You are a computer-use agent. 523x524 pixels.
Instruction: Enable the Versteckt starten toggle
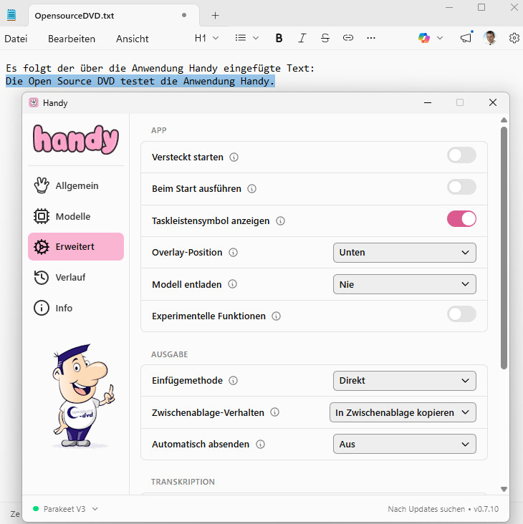[461, 155]
